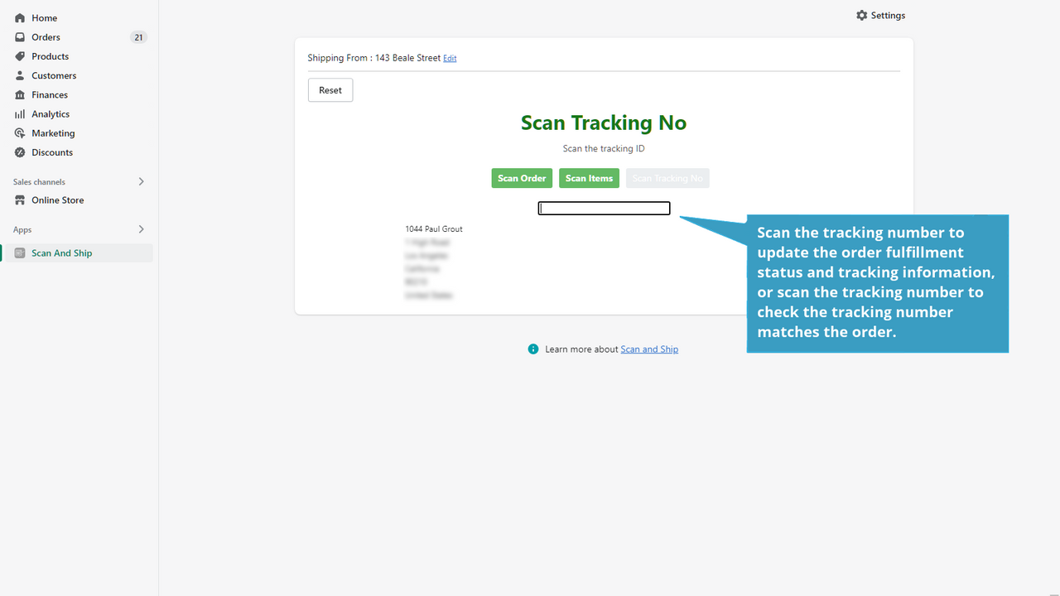Edit the 143 Beale Street shipping address
Screen dimensions: 1060x596
tap(450, 58)
